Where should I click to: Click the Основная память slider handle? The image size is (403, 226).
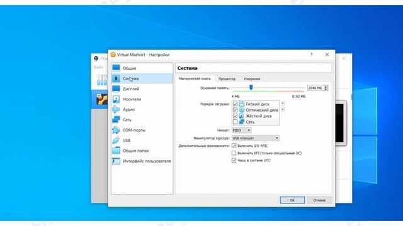tap(251, 88)
